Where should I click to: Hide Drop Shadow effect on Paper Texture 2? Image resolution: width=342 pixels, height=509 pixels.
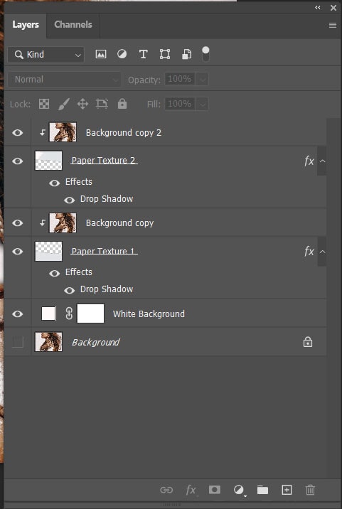69,200
